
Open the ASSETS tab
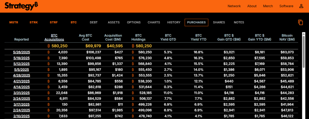(x=114, y=22)
